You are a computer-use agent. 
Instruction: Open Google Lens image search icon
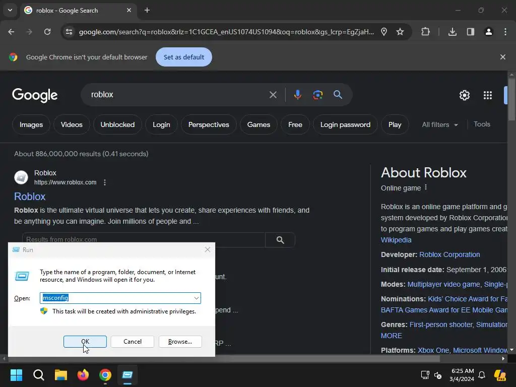(x=317, y=95)
